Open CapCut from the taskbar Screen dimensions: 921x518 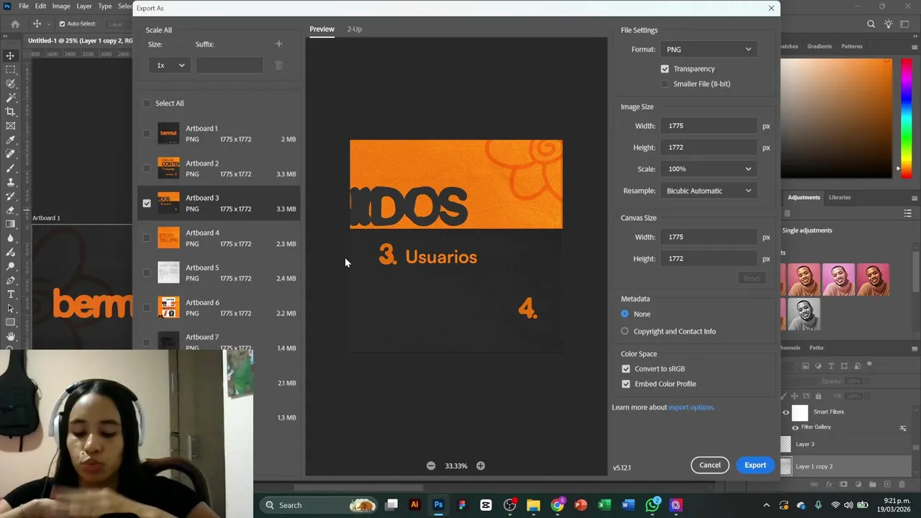click(x=486, y=505)
